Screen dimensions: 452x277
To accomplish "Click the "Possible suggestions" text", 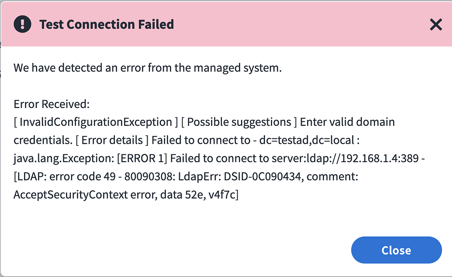I will 239,122.
